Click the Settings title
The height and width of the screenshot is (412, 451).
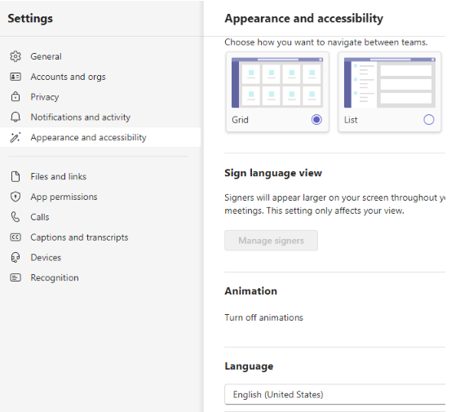pyautogui.click(x=30, y=19)
